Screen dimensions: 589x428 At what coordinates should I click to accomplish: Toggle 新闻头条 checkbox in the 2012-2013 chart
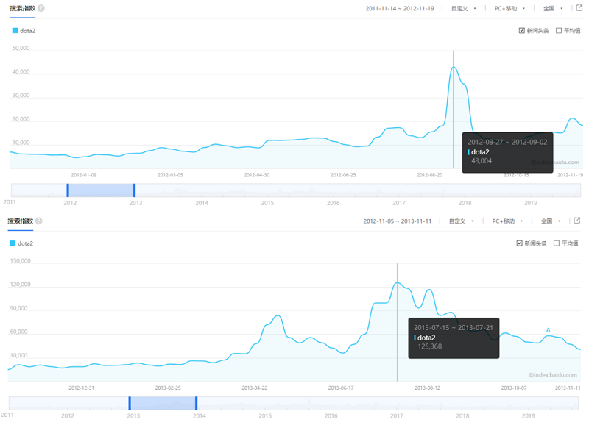point(520,243)
